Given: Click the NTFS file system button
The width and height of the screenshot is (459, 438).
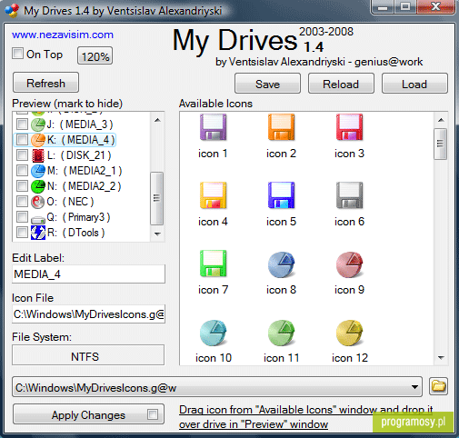Looking at the screenshot, I should (88, 355).
